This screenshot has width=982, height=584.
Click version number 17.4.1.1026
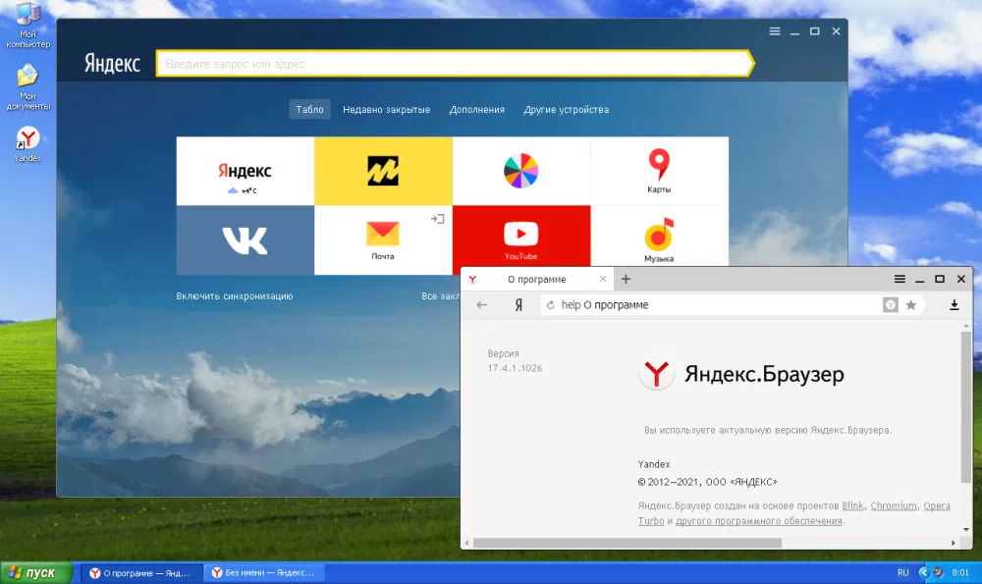[515, 368]
